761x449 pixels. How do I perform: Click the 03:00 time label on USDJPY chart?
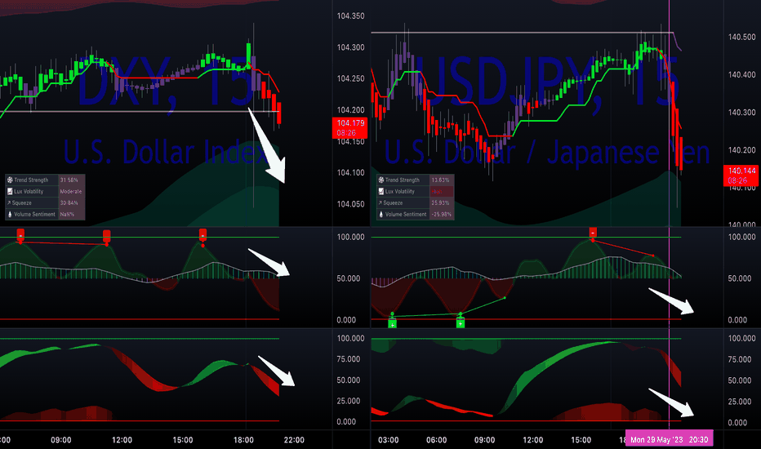pos(389,440)
